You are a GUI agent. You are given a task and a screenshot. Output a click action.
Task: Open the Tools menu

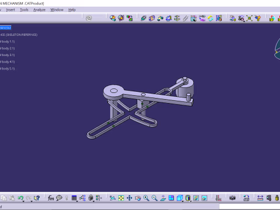click(24, 10)
